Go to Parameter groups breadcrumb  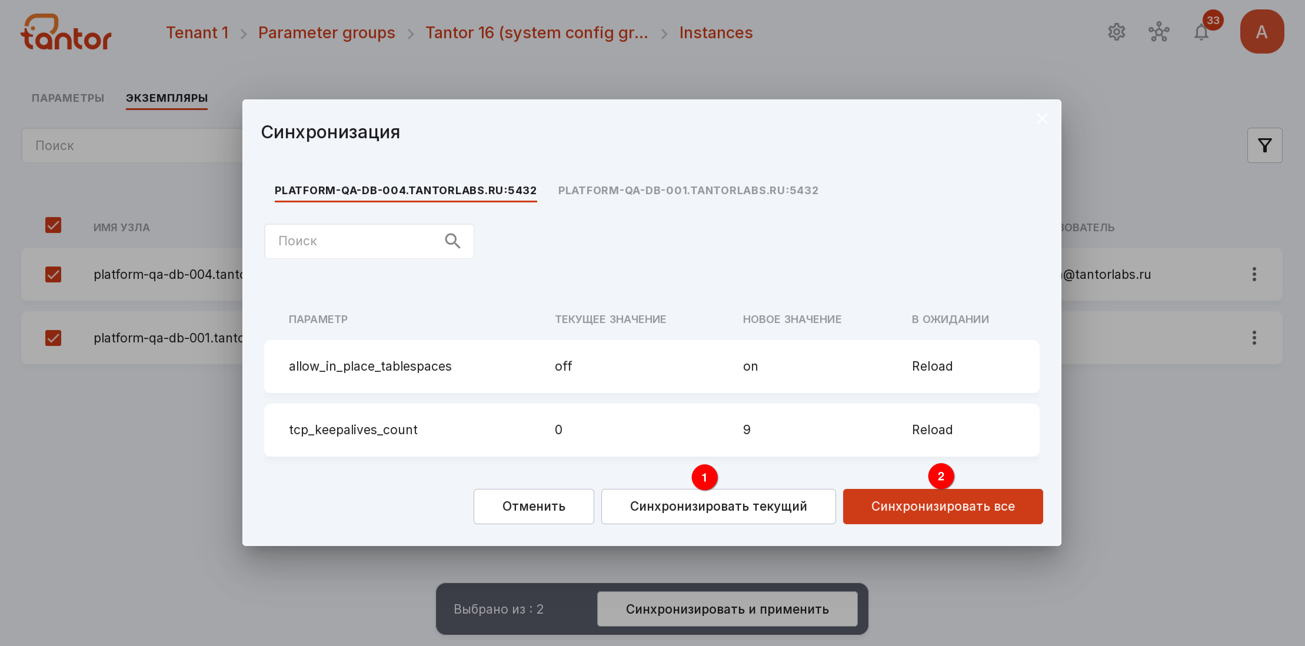click(326, 32)
